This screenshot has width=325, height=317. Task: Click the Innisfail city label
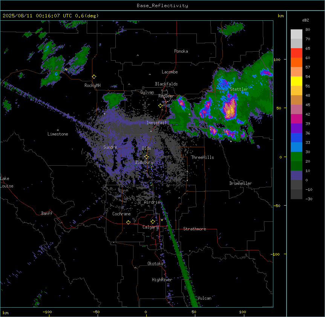[156, 123]
